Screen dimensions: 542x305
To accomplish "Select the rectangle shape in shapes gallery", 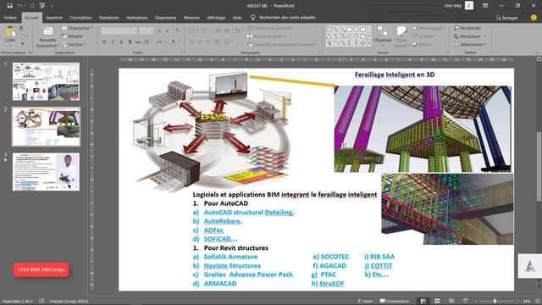I will pyautogui.click(x=350, y=30).
